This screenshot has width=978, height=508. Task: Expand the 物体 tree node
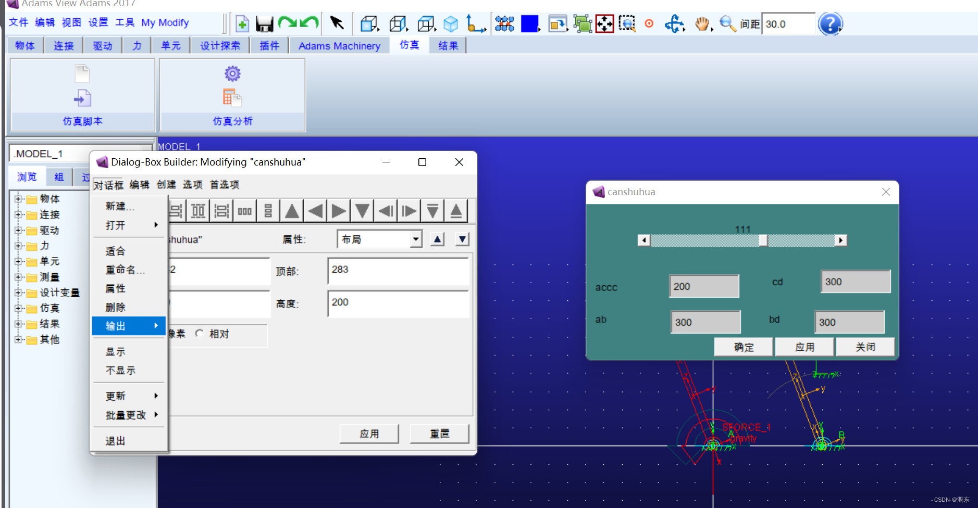click(18, 199)
